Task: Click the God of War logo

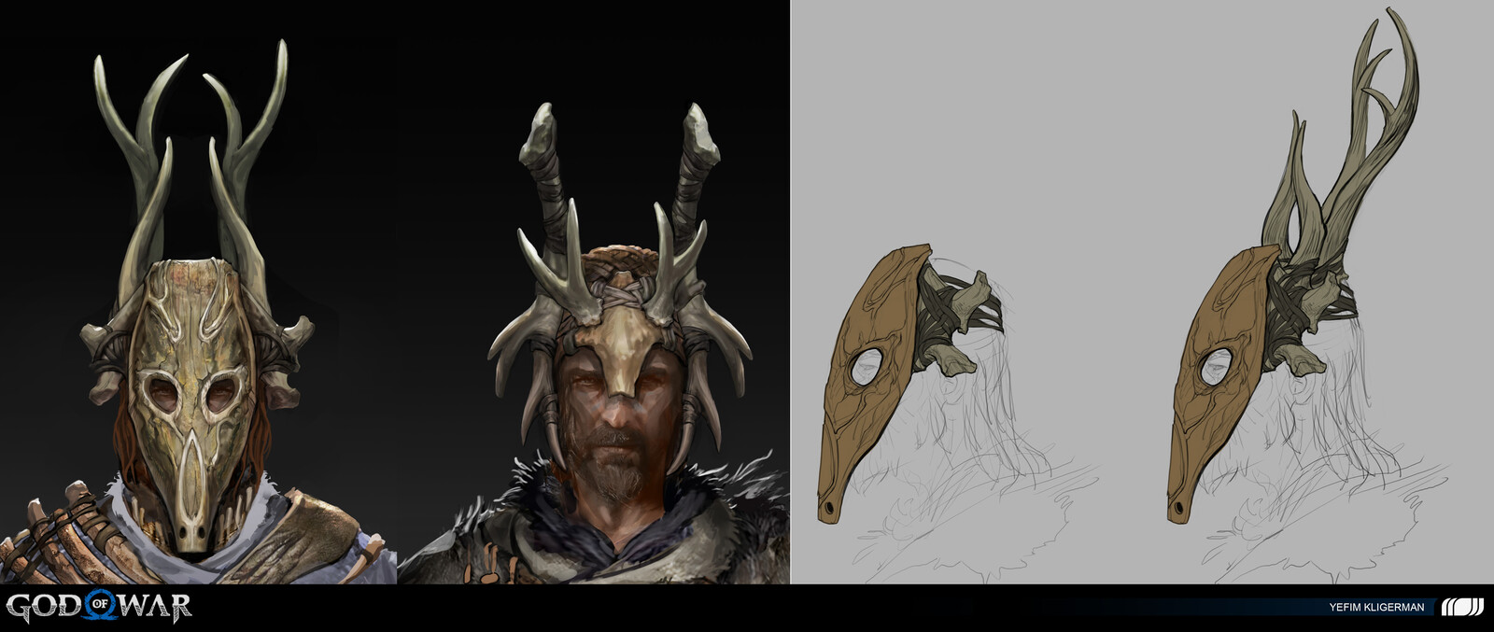Action: 98,607
